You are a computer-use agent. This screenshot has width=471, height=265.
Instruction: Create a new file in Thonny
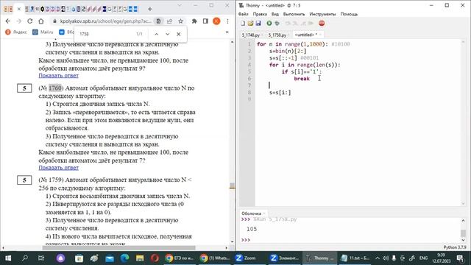(x=243, y=23)
